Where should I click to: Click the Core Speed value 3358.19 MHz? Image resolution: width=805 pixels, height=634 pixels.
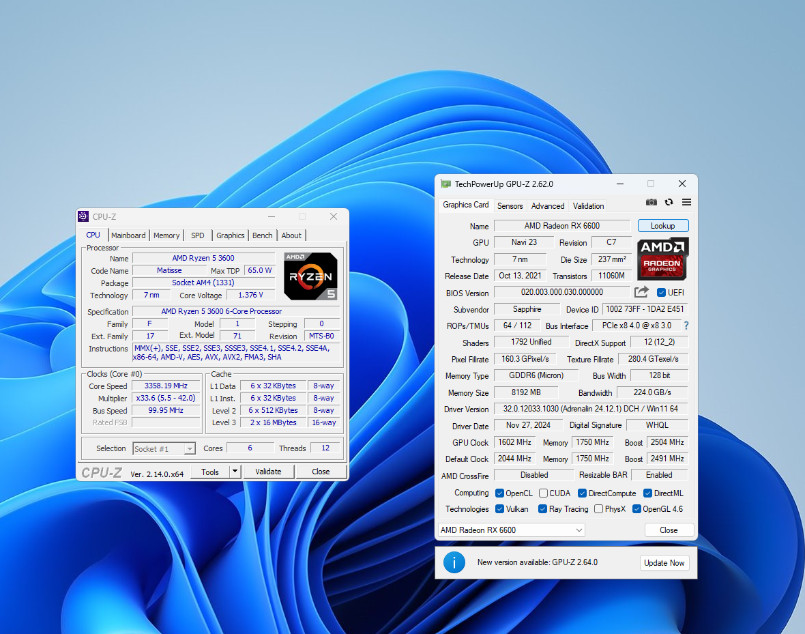(x=166, y=386)
